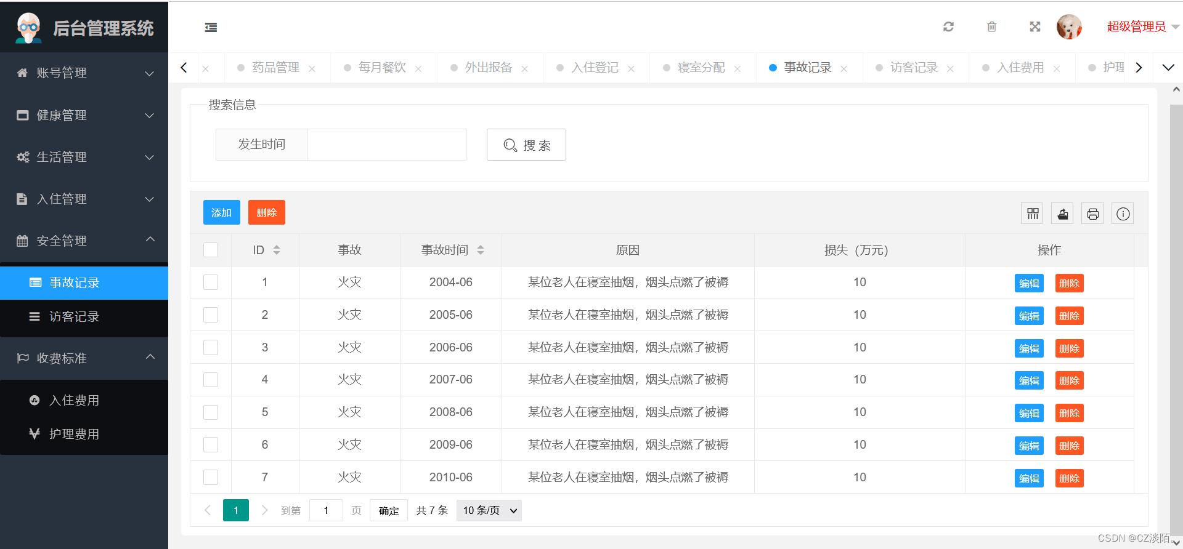Collapse the sidebar with the menu-fold icon
Viewport: 1183px width, 549px height.
coord(211,27)
